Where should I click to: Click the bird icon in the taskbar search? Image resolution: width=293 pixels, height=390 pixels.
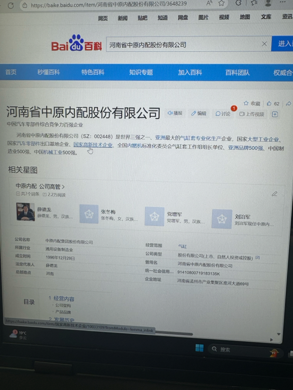pos(274,353)
